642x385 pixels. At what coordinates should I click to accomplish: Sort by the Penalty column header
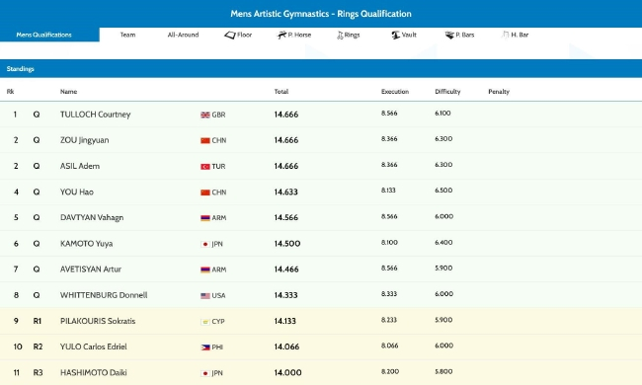pyautogui.click(x=499, y=92)
